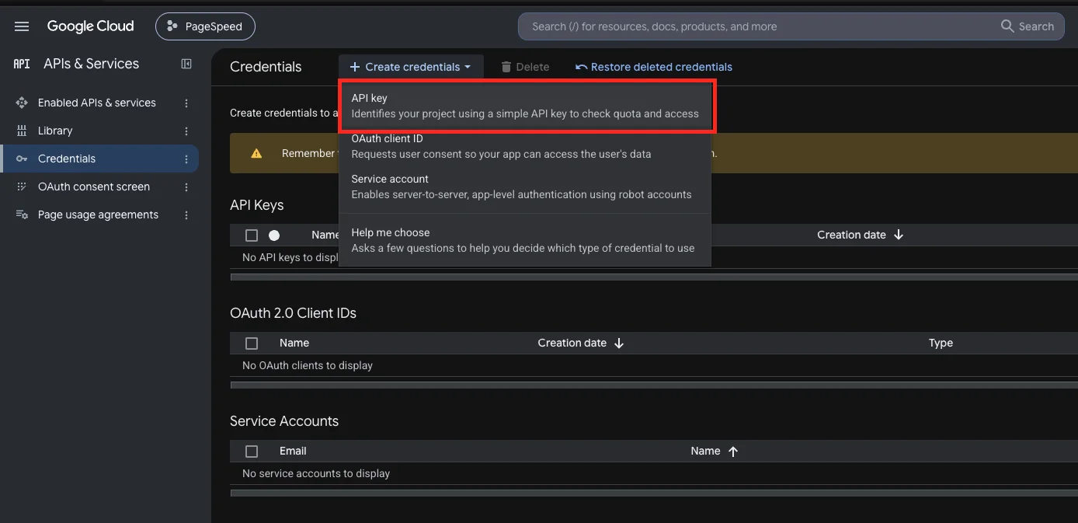Select Credentials in the sidebar

tap(99, 159)
